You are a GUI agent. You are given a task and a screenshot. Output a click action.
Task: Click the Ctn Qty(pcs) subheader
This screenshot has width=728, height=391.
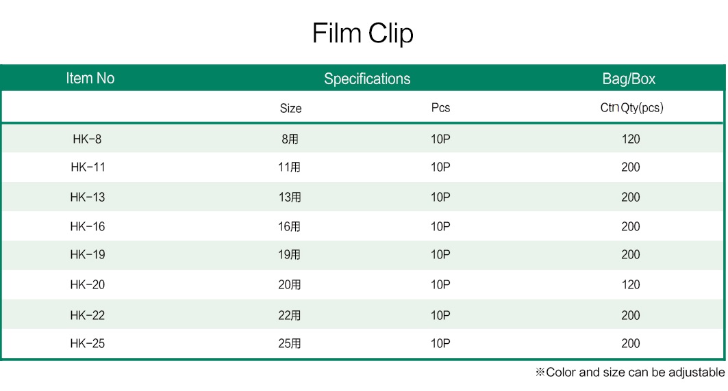click(x=631, y=108)
